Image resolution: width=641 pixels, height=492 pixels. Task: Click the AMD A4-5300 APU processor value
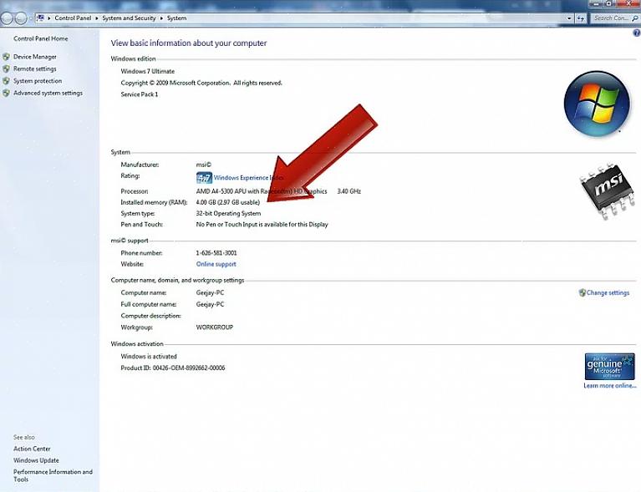pyautogui.click(x=262, y=191)
